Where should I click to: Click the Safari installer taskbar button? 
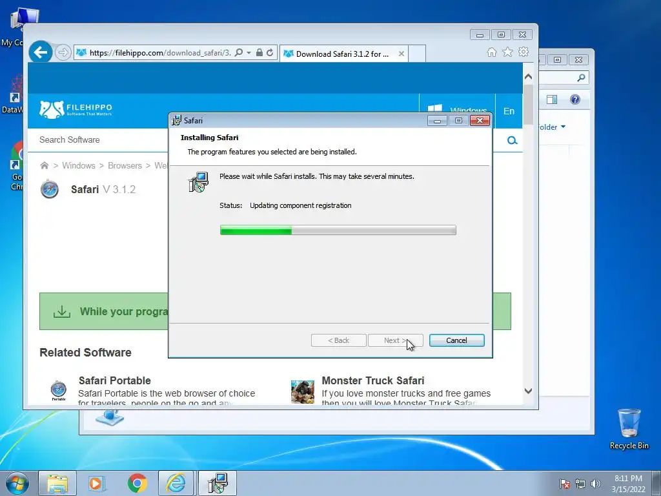click(x=218, y=483)
